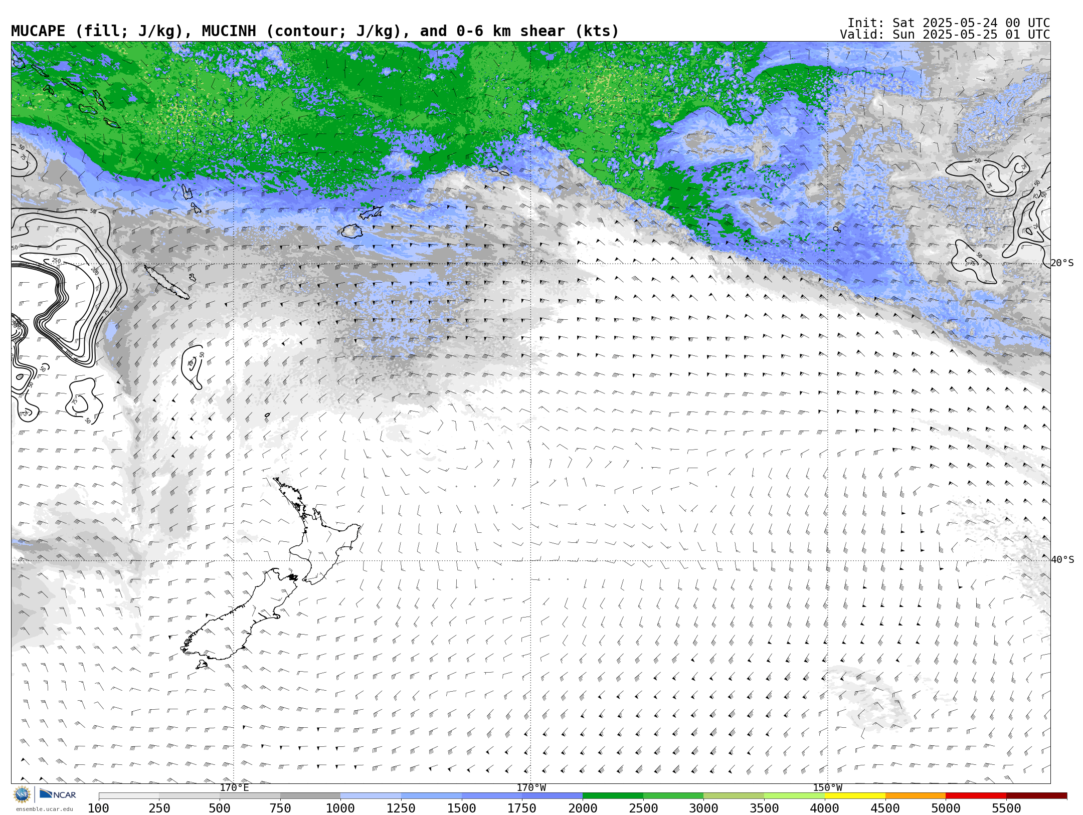Select the bright red 5000–5500 colorbar swatch

976,796
